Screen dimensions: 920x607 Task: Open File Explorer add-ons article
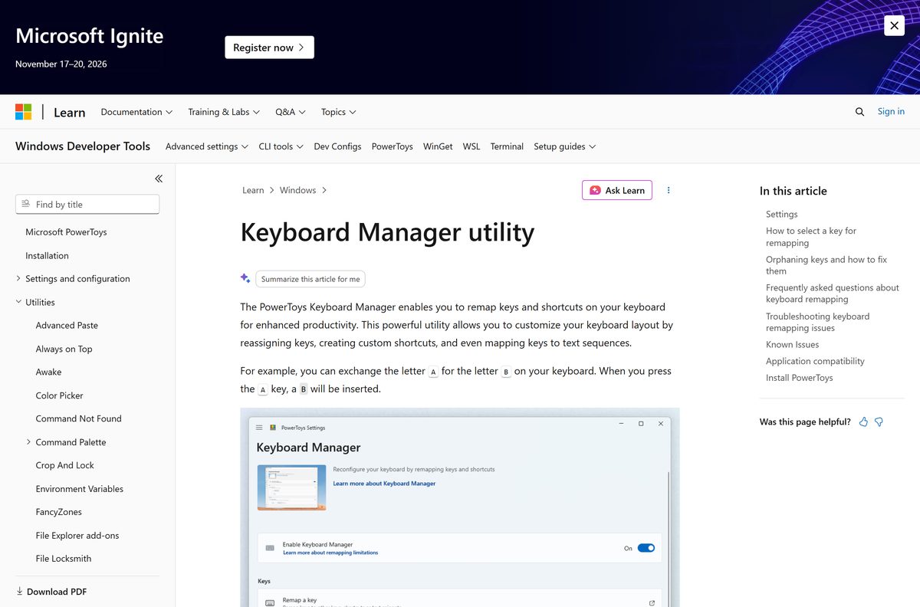click(x=77, y=536)
